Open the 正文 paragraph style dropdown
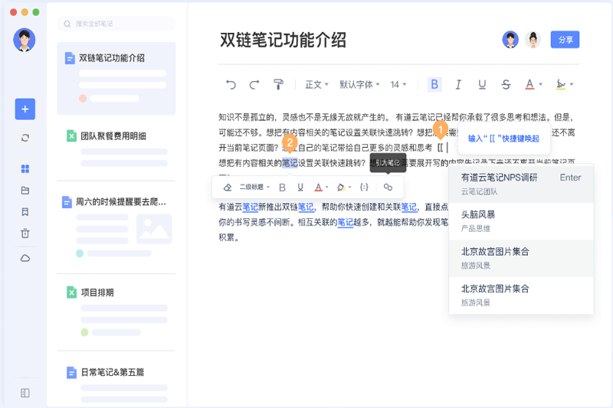Screen dimensions: 613x408 click(x=316, y=84)
